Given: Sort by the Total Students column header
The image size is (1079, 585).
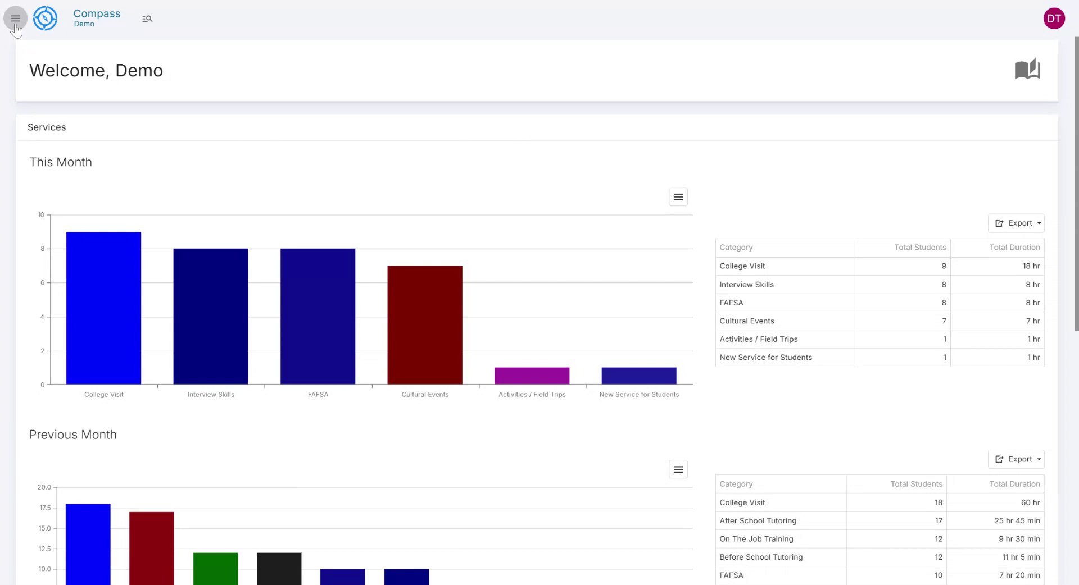Looking at the screenshot, I should 919,247.
